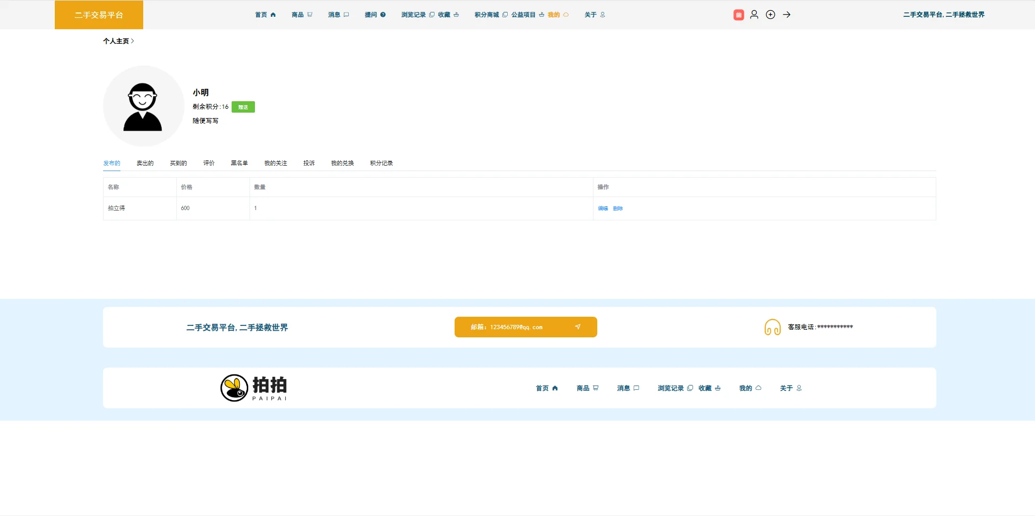Click the 拍拍 bee logo in footer
1035x516 pixels.
pos(234,388)
